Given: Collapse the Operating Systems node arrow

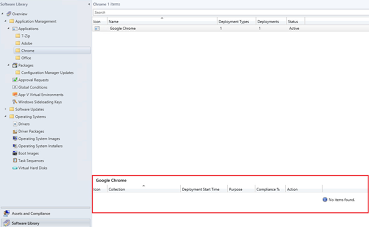Looking at the screenshot, I should pos(6,117).
